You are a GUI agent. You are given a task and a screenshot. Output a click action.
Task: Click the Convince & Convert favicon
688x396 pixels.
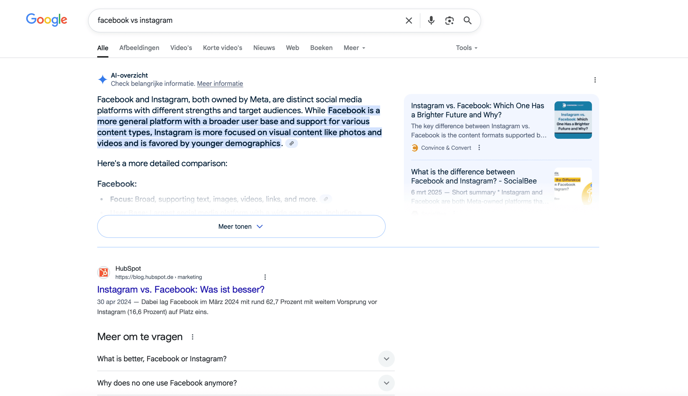pyautogui.click(x=414, y=148)
